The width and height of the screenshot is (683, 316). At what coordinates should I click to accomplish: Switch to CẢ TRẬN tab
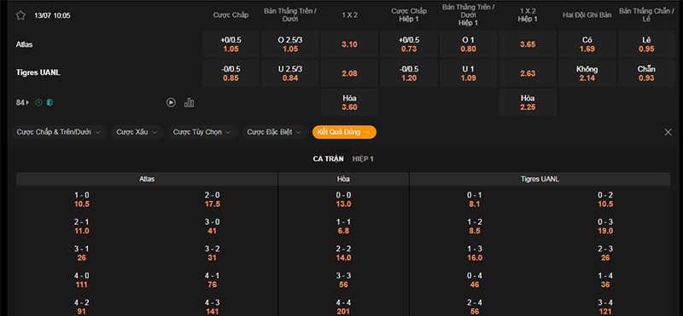point(329,159)
